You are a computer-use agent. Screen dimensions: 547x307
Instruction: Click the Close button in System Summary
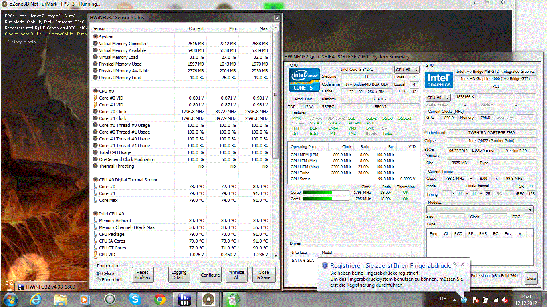[x=531, y=278]
